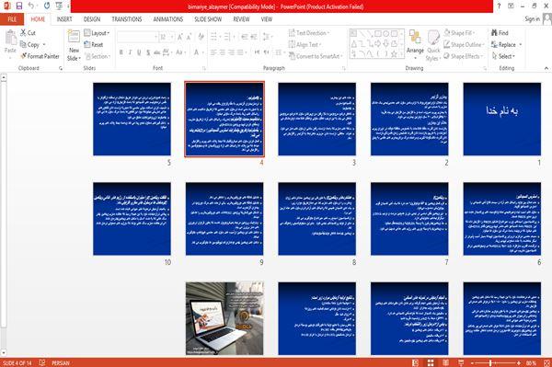The width and height of the screenshot is (552, 367).
Task: Open the Section dropdown
Action: 98,56
